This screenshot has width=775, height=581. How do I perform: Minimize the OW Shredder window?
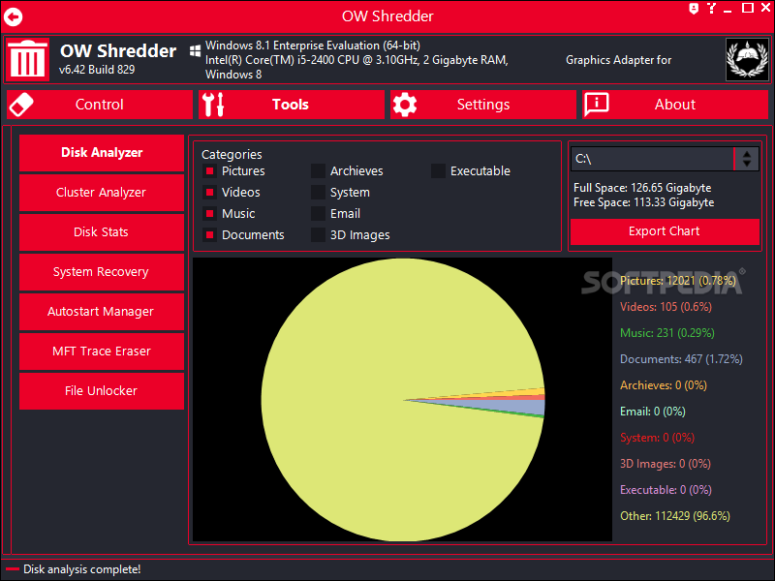(x=728, y=9)
